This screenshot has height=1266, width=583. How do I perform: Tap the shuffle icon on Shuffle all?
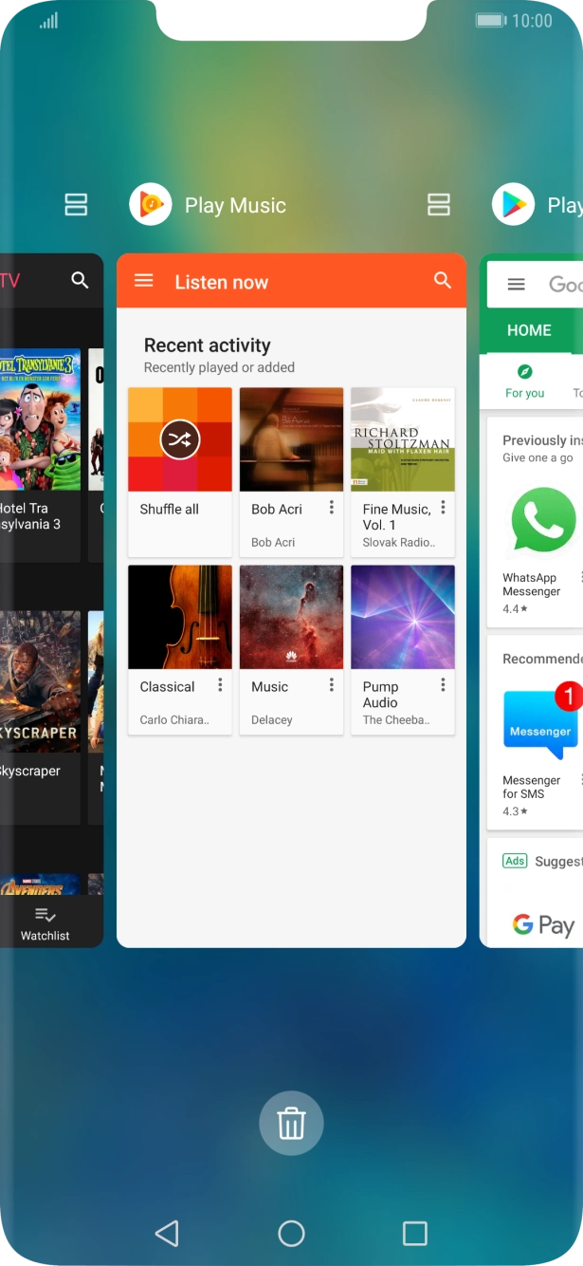[180, 439]
